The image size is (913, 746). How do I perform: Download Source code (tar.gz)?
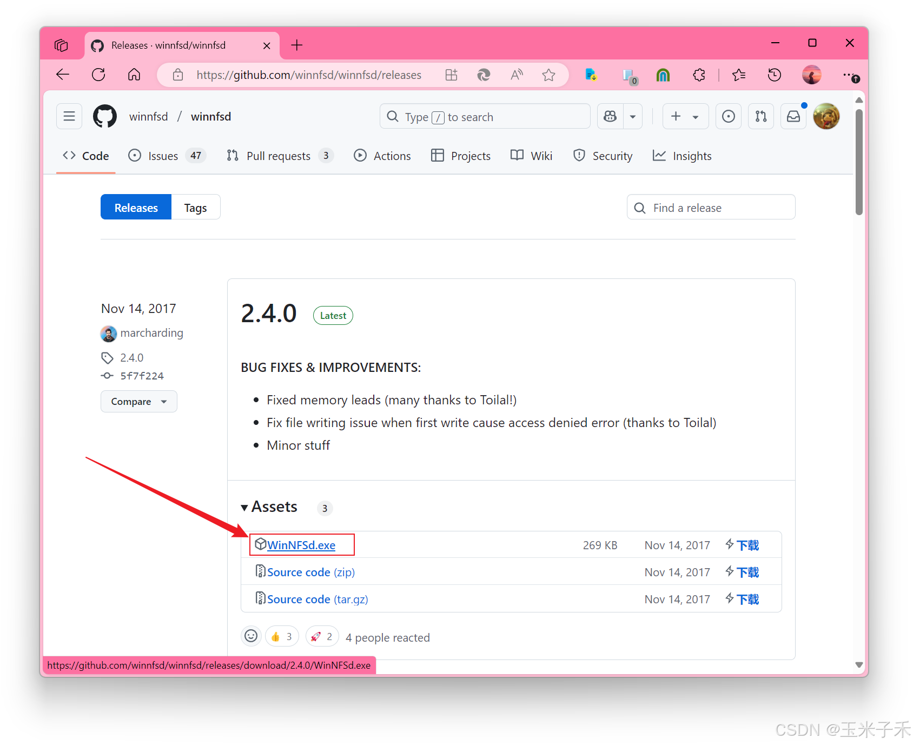(x=317, y=600)
